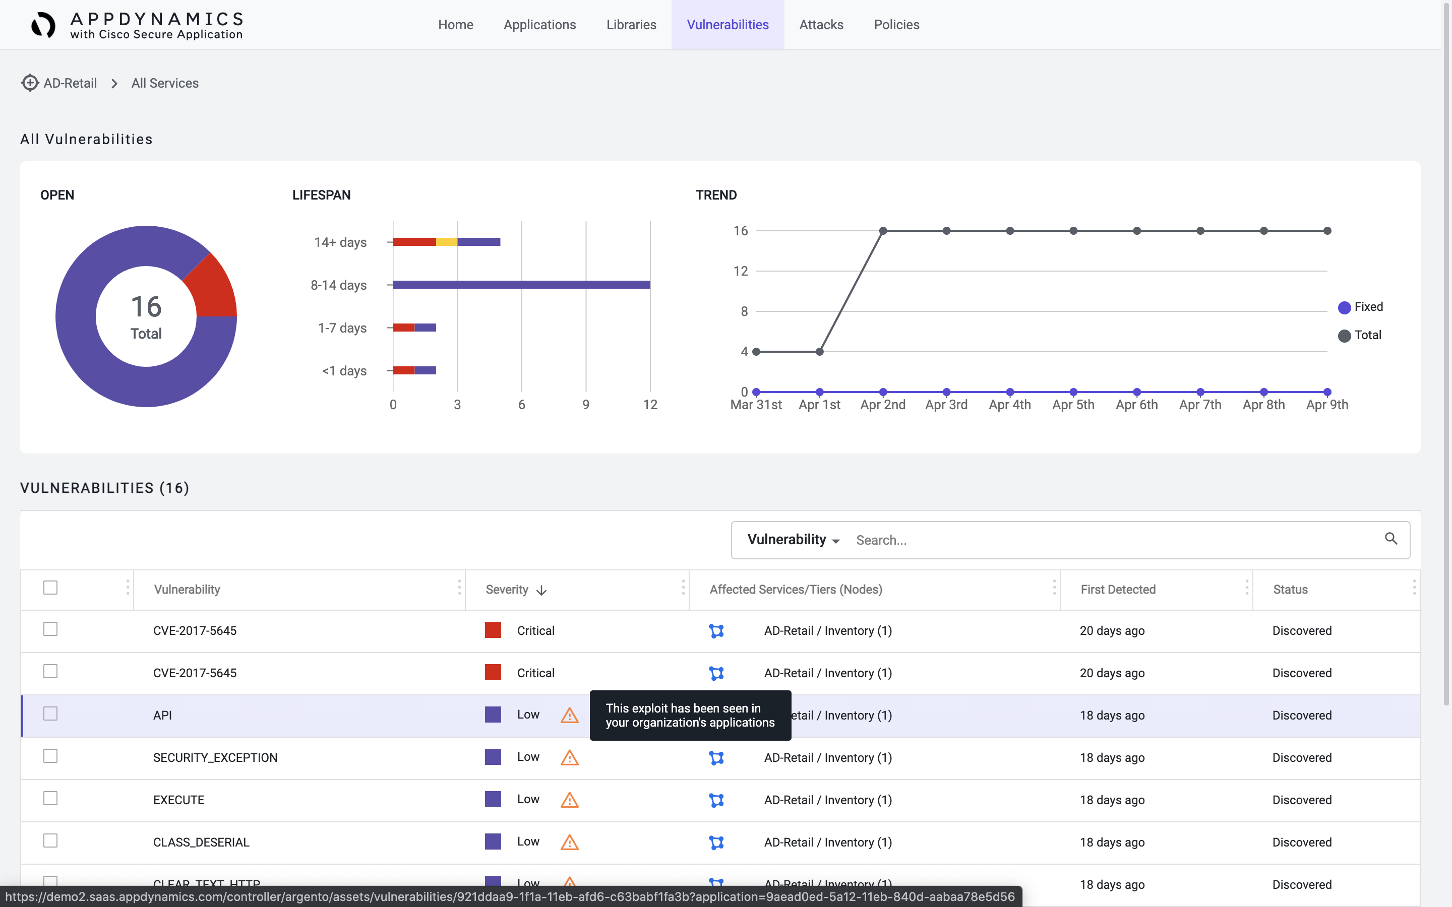Click the red Critical swatch in first row
The width and height of the screenshot is (1452, 907).
click(x=493, y=630)
